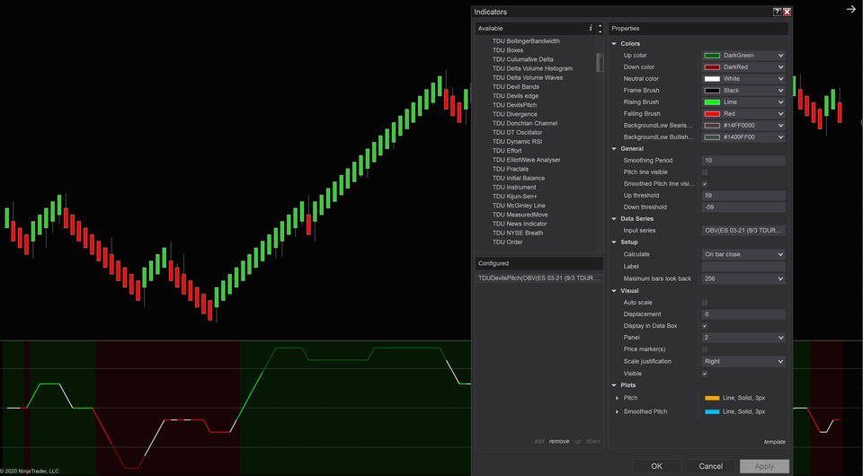Select TDU Divergence in Available list
This screenshot has width=863, height=476.
[514, 114]
